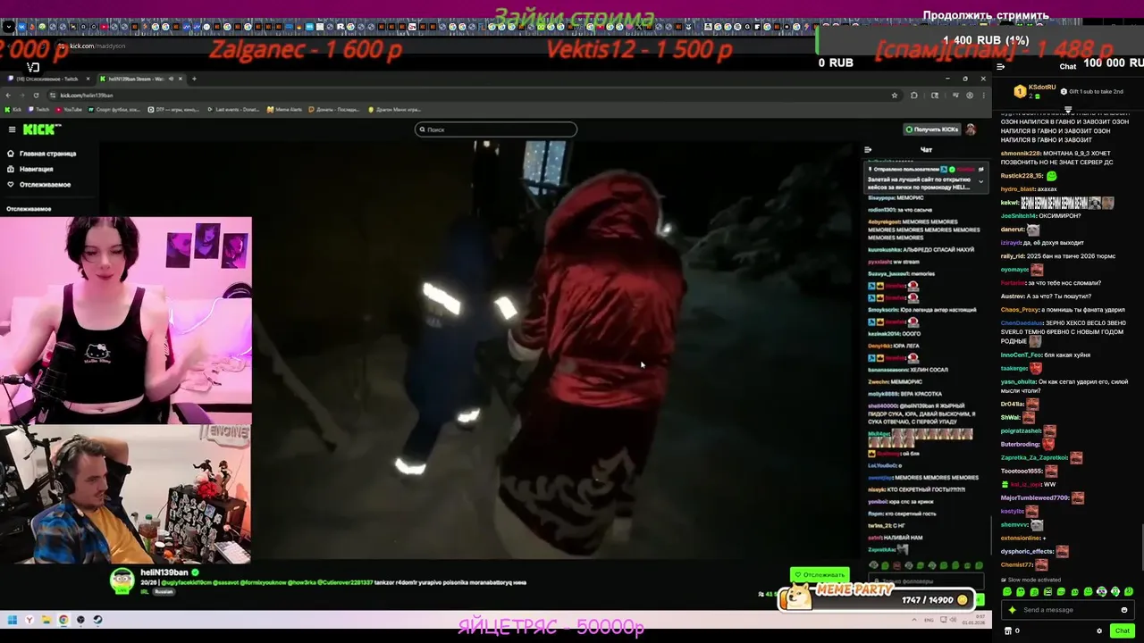Open chat settings gear

click(x=1099, y=630)
